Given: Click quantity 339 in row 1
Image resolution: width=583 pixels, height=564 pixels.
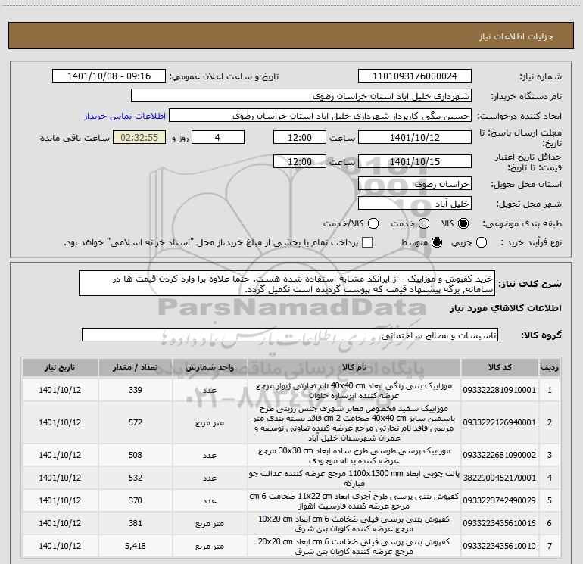Looking at the screenshot, I should click(136, 390).
